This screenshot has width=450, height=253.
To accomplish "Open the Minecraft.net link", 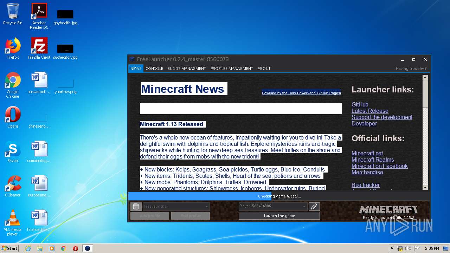I will [x=367, y=153].
